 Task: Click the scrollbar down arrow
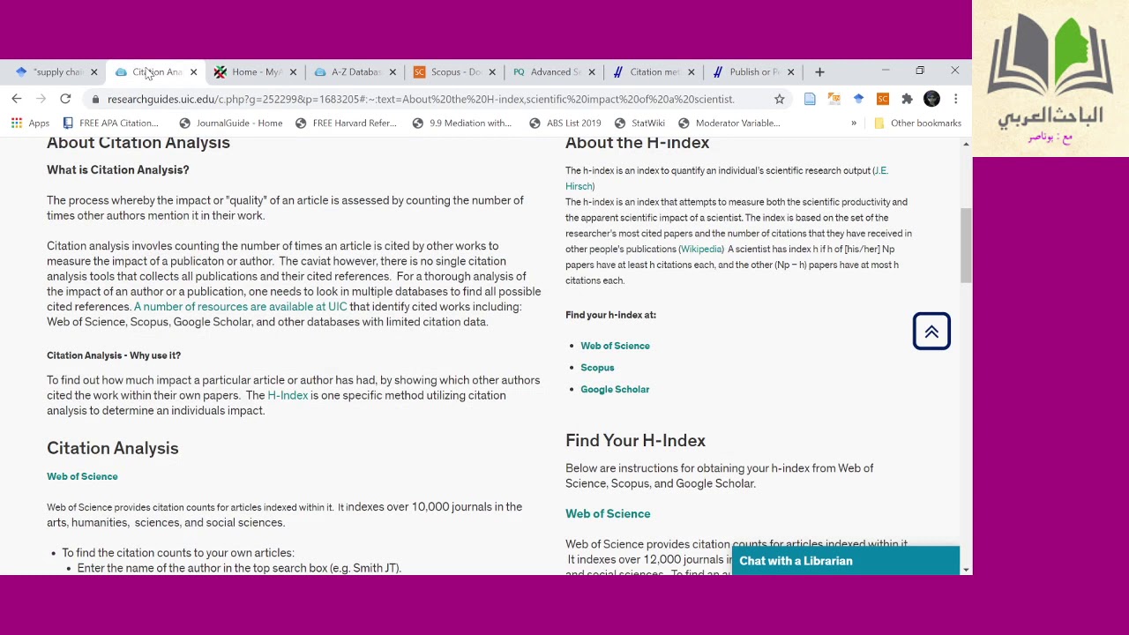[966, 570]
